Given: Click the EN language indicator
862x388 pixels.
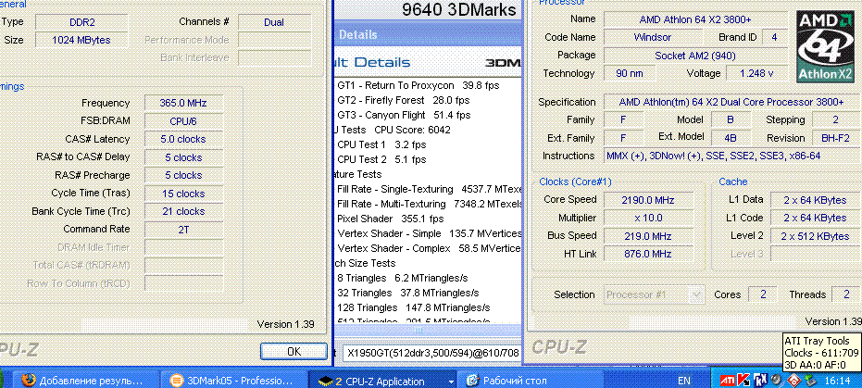Looking at the screenshot, I should 684,381.
